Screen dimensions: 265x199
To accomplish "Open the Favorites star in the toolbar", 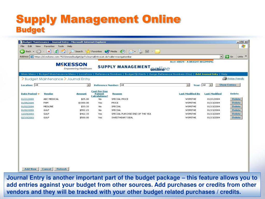I will coord(88,52).
